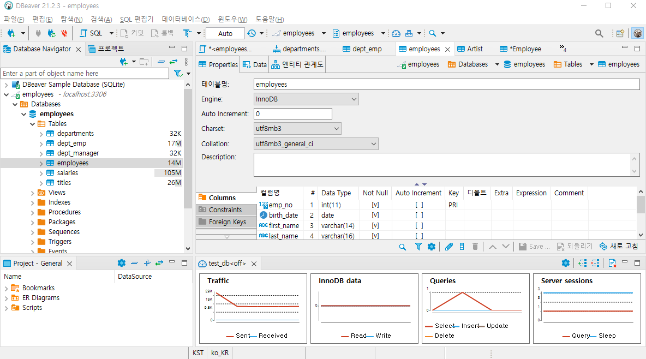Image resolution: width=646 pixels, height=359 pixels.
Task: Click the transaction mode icon in toolbar
Action: coord(188,33)
